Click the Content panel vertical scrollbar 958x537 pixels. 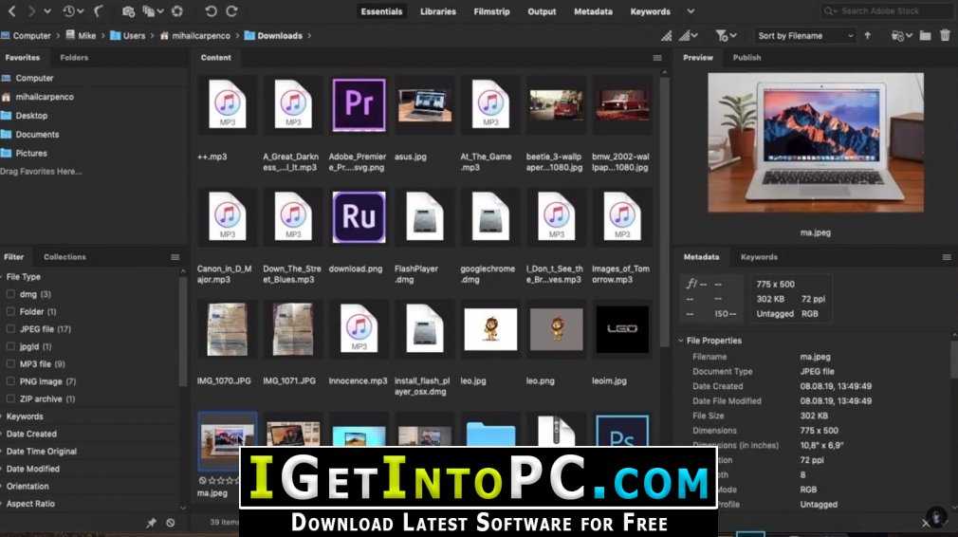pyautogui.click(x=665, y=211)
